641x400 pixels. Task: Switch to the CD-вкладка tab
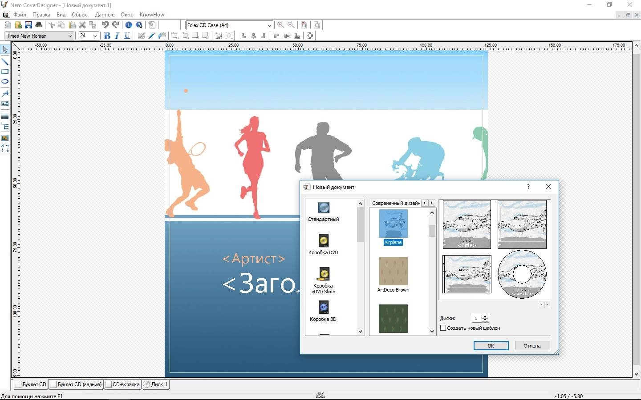(x=123, y=384)
